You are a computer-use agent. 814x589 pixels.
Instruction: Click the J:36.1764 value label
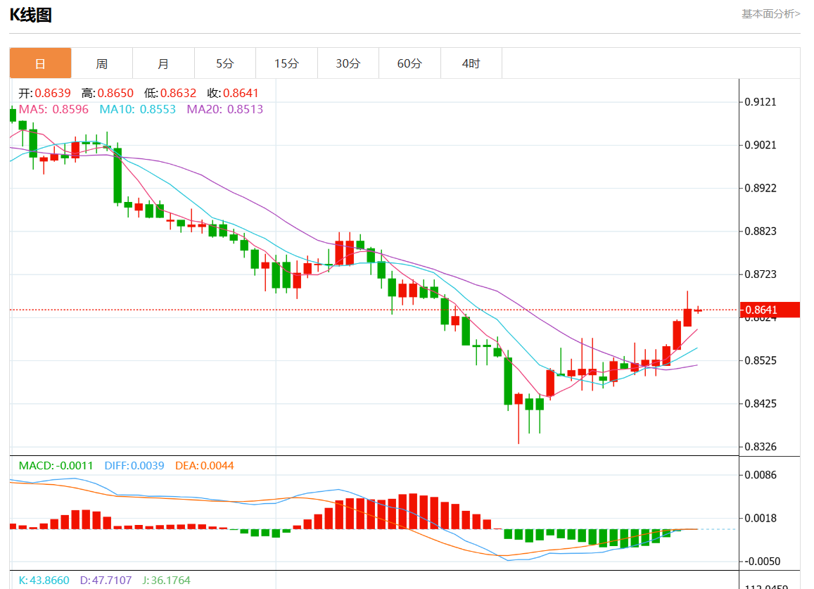[166, 580]
